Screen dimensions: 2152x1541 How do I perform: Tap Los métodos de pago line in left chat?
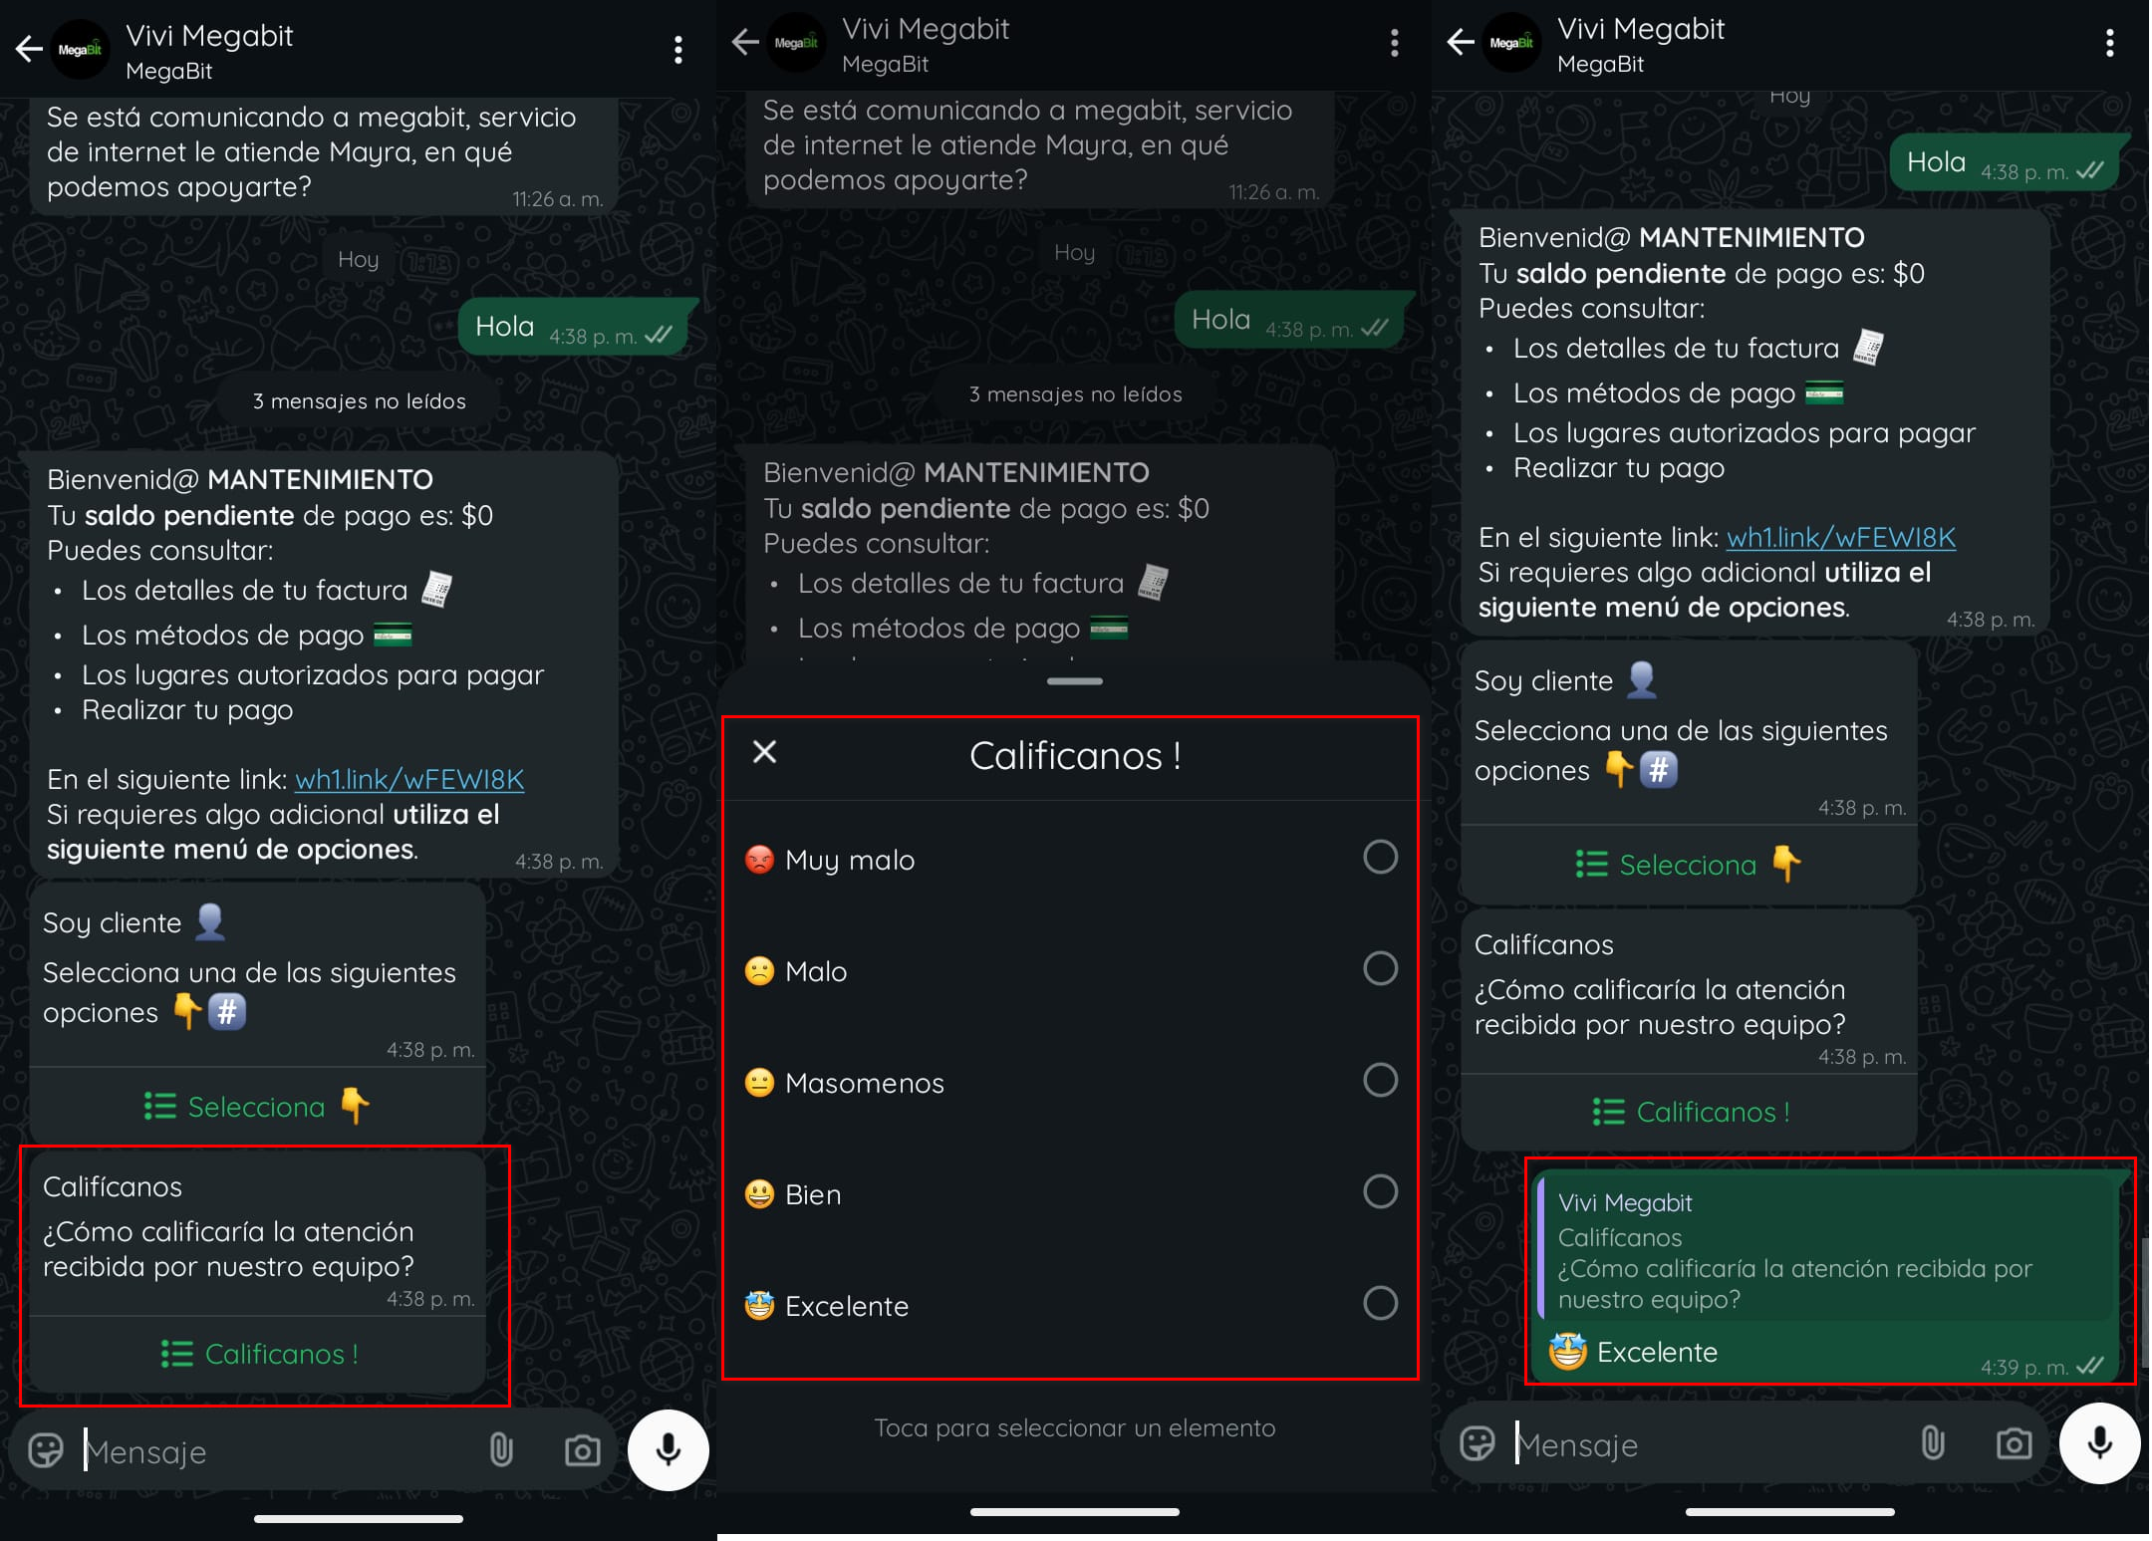(247, 635)
